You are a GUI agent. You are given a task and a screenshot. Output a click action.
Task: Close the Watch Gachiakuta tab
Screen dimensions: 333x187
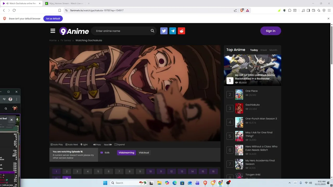pyautogui.click(x=40, y=3)
